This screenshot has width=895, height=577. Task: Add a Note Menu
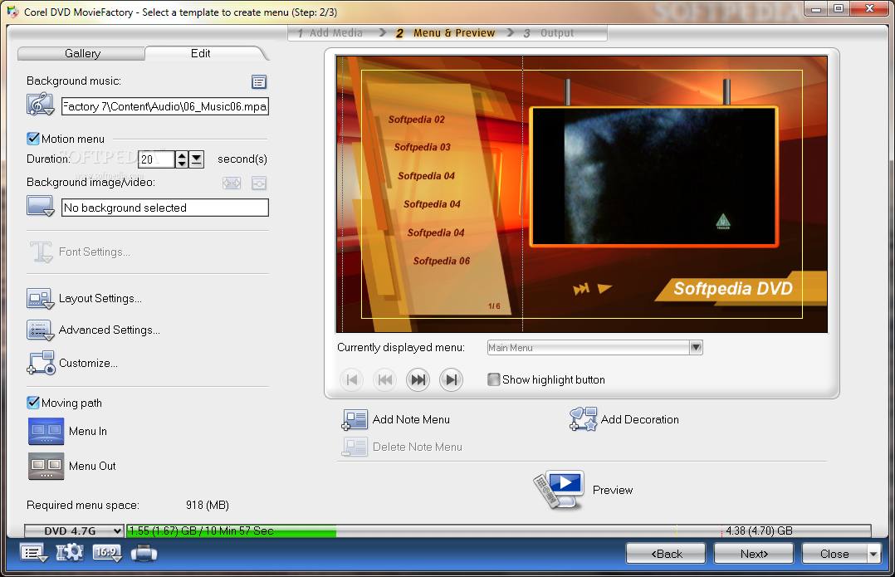[x=395, y=419]
